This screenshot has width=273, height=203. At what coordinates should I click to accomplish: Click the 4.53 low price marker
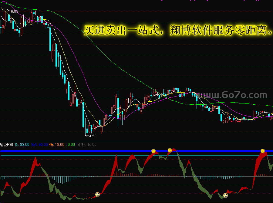[93, 136]
